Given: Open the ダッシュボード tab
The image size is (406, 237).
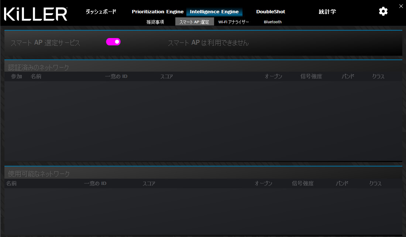Looking at the screenshot, I should click(x=101, y=12).
